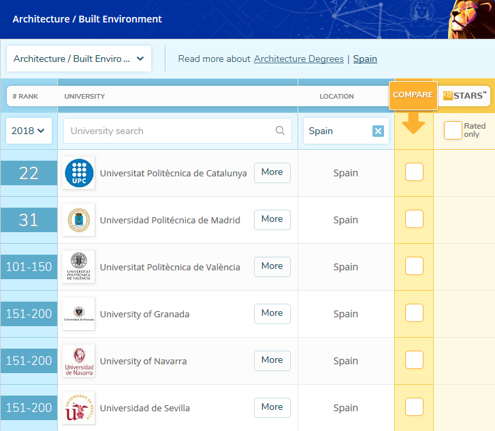Click More for Universitat Politècnica de València
This screenshot has height=431, width=495.
[272, 267]
